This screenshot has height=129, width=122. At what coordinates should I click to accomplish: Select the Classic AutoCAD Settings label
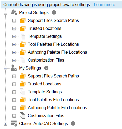(x=43, y=123)
